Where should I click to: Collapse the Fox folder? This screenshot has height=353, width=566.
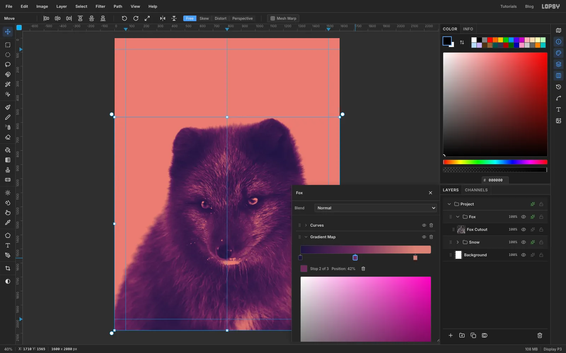[x=458, y=217]
